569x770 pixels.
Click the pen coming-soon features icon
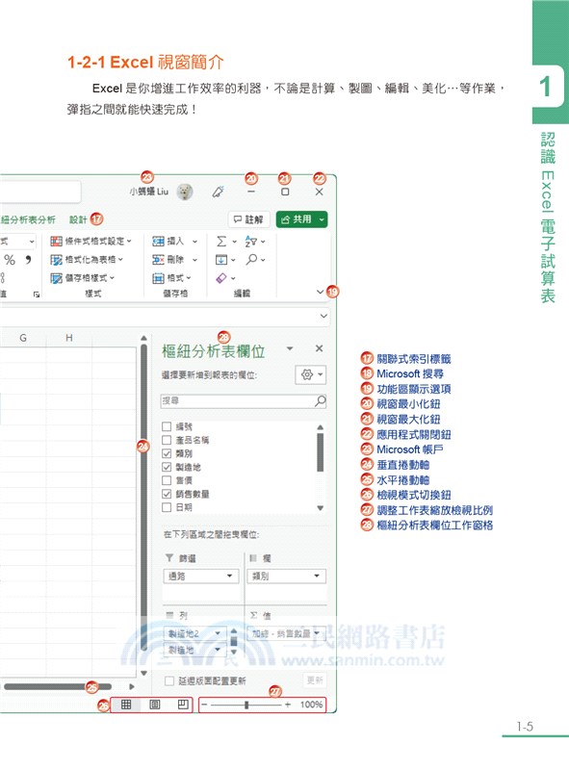(x=218, y=192)
